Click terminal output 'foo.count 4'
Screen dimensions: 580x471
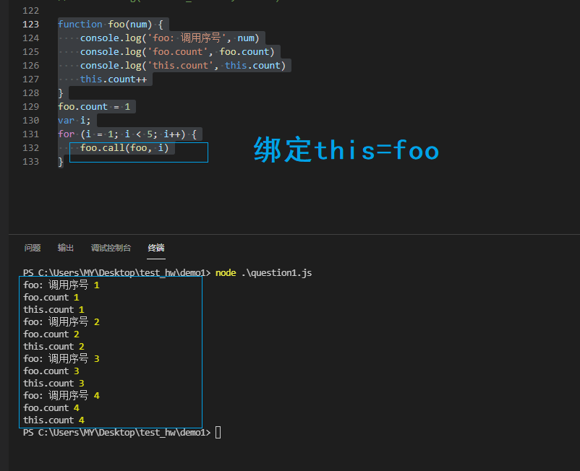51,408
